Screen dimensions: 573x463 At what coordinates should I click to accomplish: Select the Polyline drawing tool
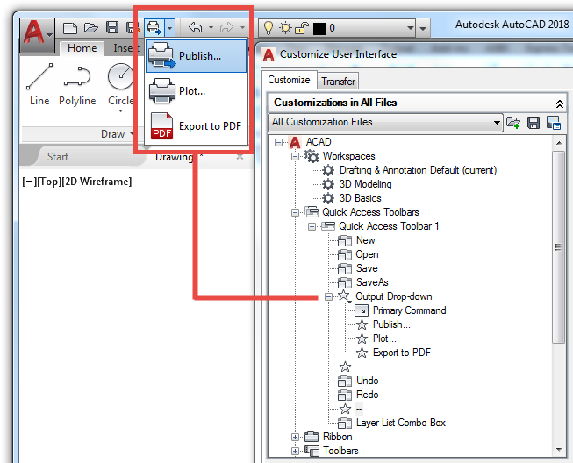77,85
